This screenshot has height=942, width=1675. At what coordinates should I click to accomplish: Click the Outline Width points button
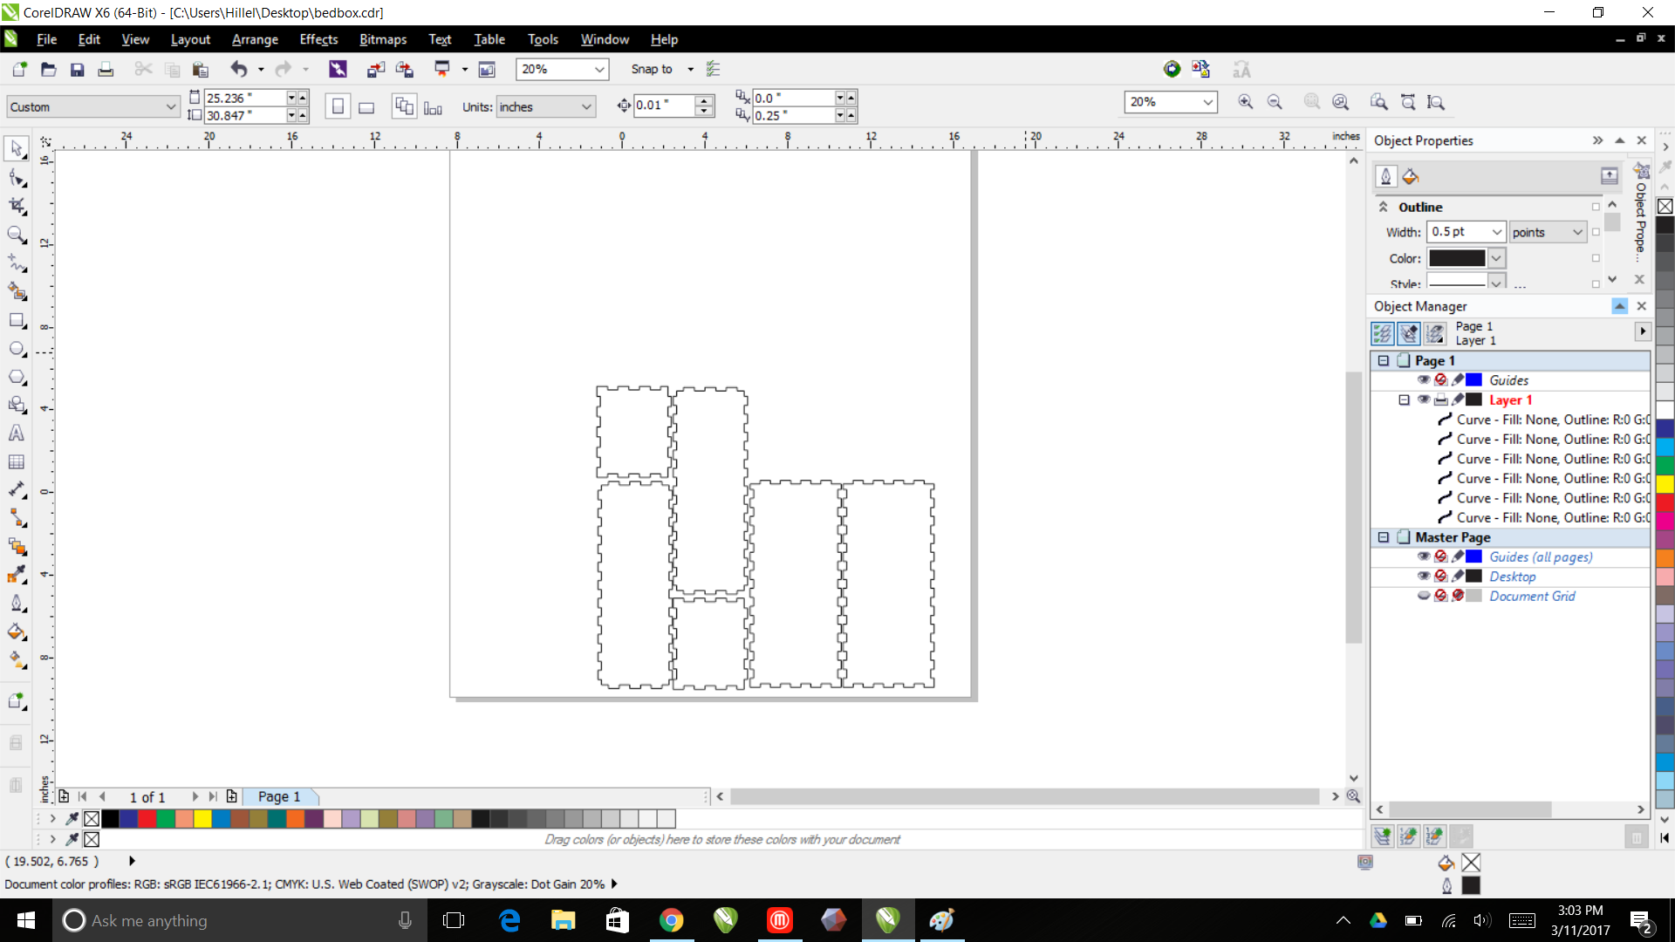[x=1546, y=232]
